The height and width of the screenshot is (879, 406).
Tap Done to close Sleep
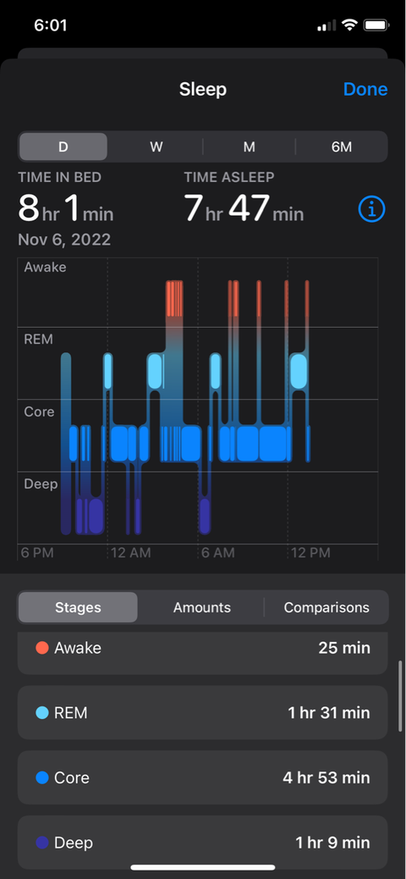[x=365, y=89]
